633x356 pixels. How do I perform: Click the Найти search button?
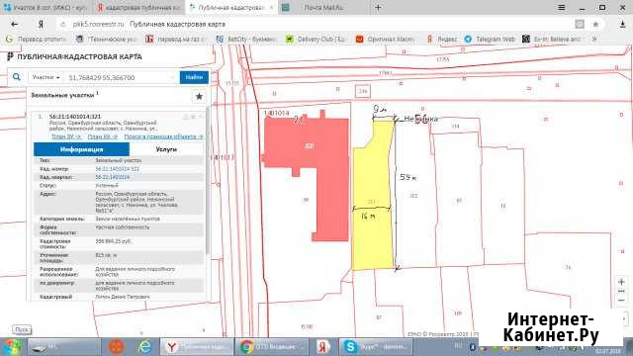click(x=194, y=77)
